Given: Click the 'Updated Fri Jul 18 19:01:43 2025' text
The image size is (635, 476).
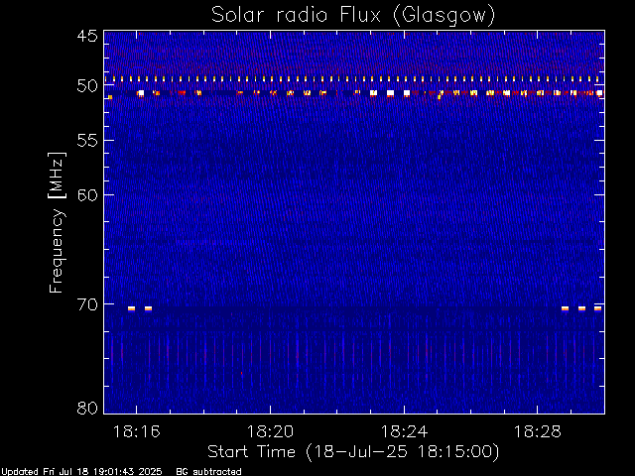Looking at the screenshot, I should (x=81, y=472).
